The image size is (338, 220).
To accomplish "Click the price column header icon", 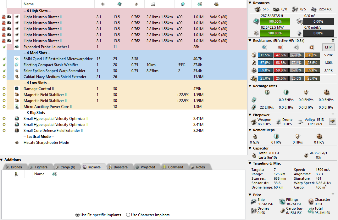I will [x=199, y=4].
